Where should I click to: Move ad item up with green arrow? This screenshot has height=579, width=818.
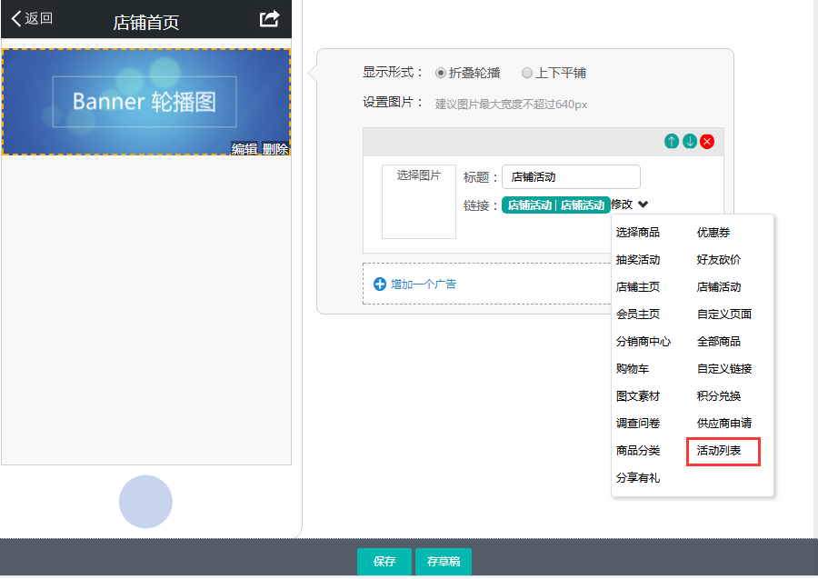tap(672, 141)
